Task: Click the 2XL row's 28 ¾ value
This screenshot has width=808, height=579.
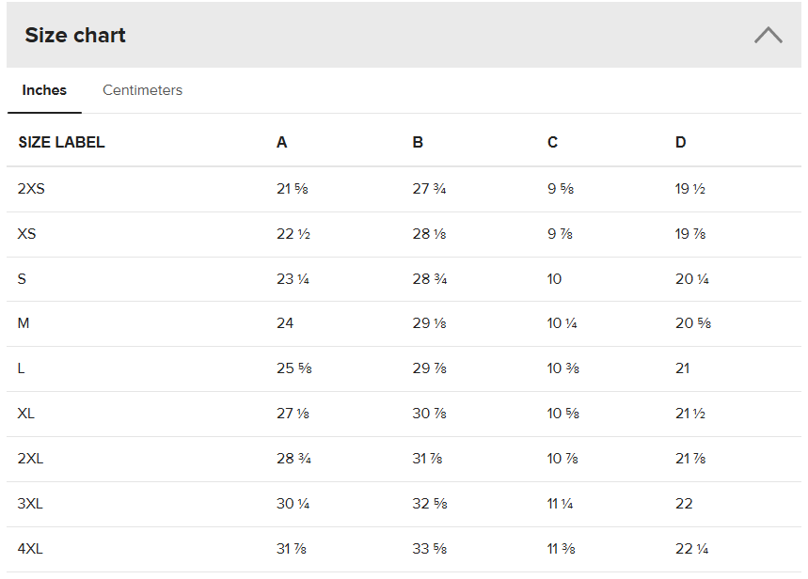Action: point(293,459)
